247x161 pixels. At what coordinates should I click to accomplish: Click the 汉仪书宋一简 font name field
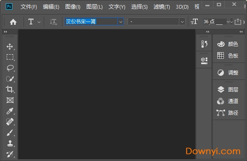91,22
